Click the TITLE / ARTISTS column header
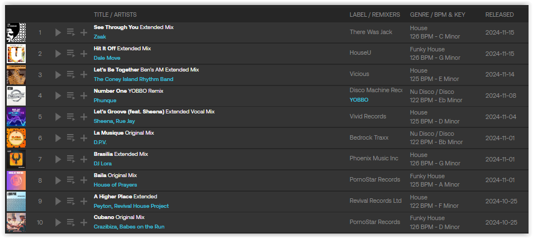Image resolution: width=533 pixels, height=238 pixels. pos(115,15)
